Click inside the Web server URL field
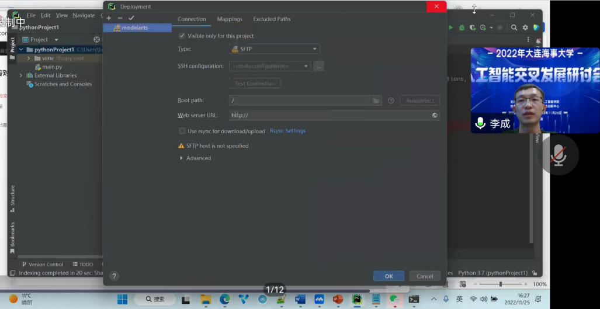This screenshot has width=600, height=309. coord(327,115)
